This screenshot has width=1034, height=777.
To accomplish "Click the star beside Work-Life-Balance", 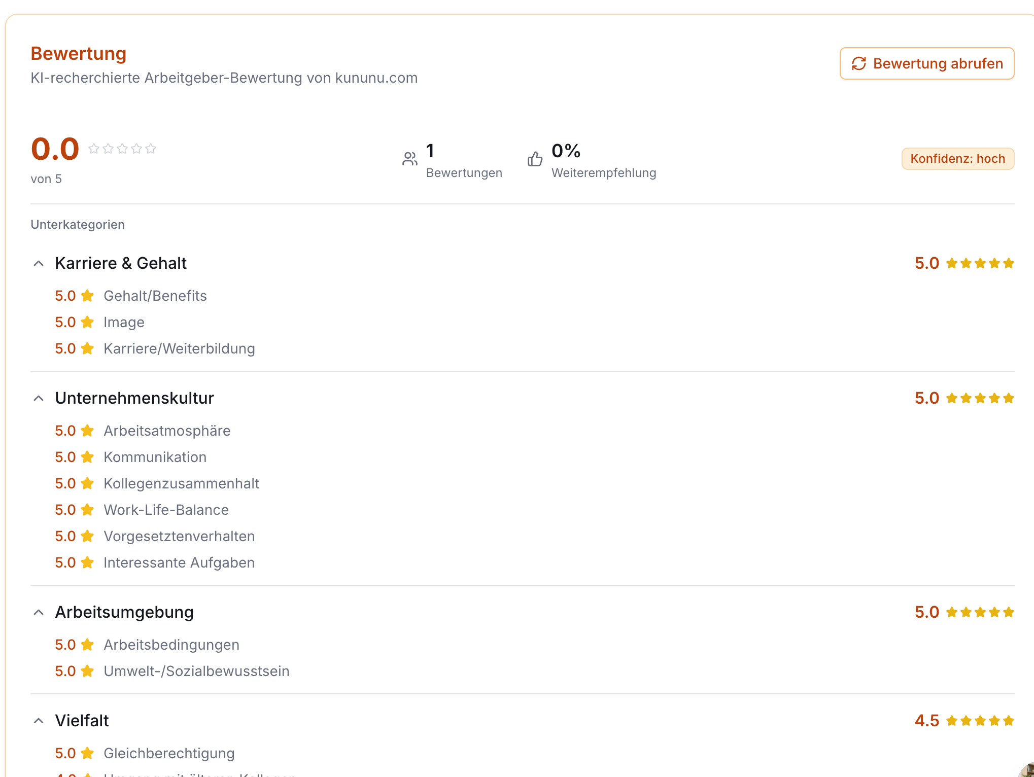I will click(87, 510).
